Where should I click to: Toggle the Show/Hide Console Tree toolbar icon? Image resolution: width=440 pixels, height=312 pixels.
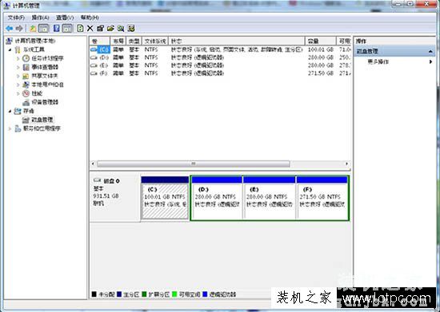point(43,28)
